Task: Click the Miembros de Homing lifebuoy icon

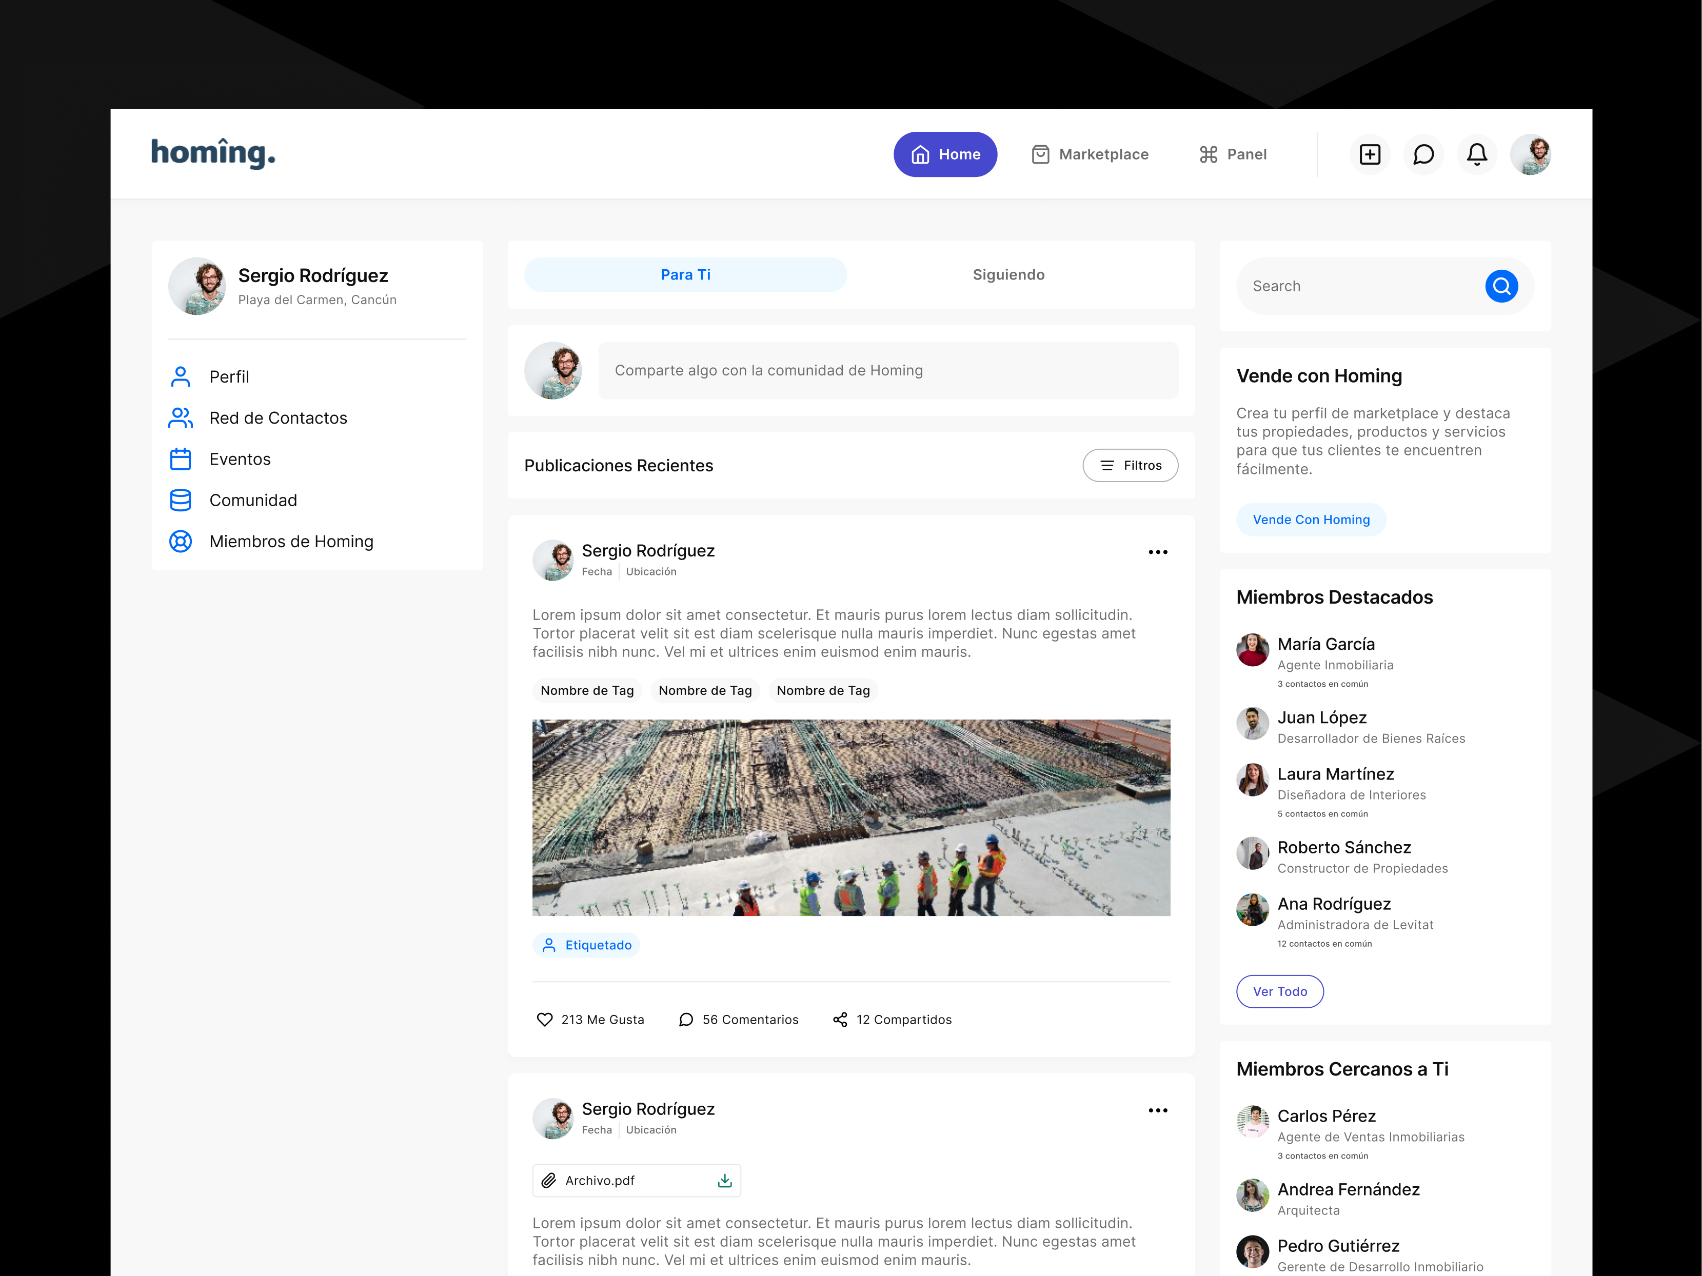Action: tap(181, 542)
